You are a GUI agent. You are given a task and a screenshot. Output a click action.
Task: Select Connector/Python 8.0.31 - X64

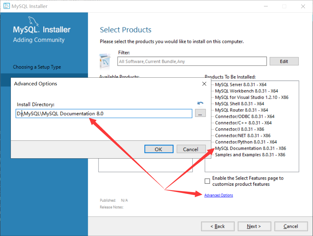(246, 142)
